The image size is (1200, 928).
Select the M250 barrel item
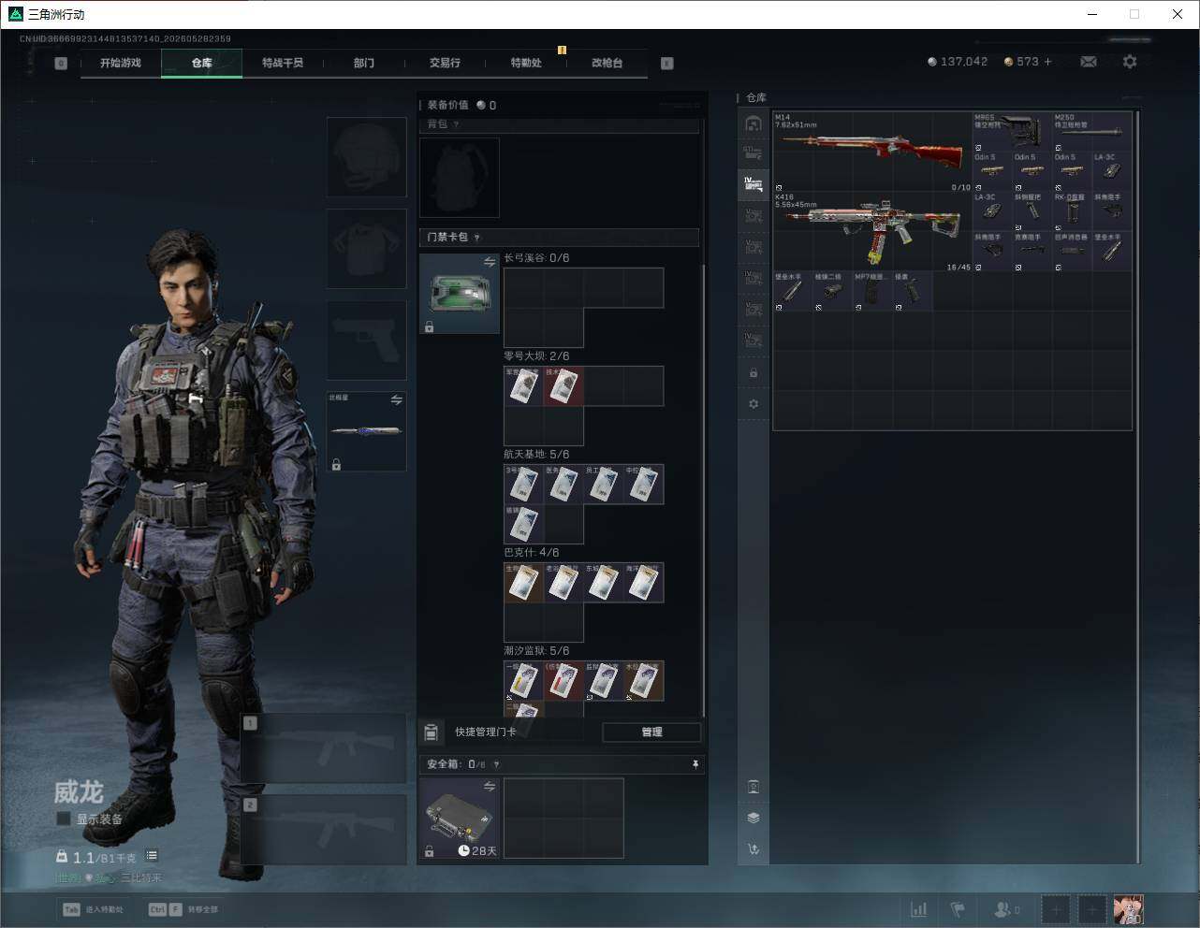[x=1091, y=132]
